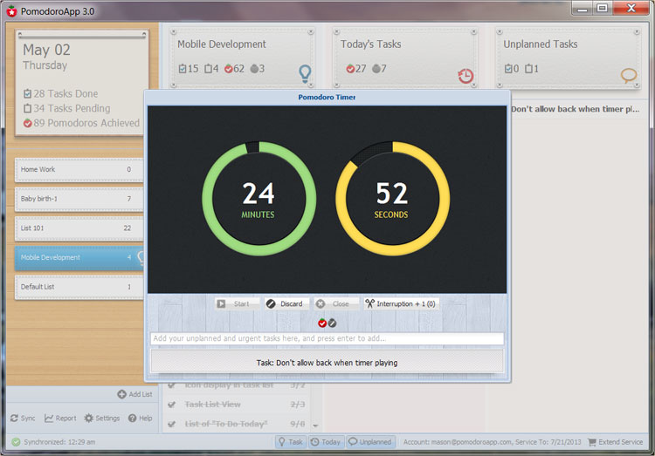
Task: Click the Mobile Development card title
Action: (222, 44)
